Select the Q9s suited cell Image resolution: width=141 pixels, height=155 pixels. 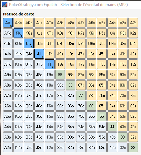(60, 44)
